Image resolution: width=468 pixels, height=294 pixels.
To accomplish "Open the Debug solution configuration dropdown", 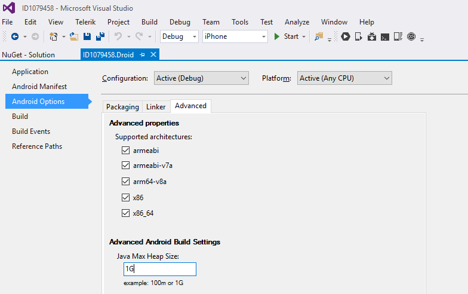I will (179, 36).
